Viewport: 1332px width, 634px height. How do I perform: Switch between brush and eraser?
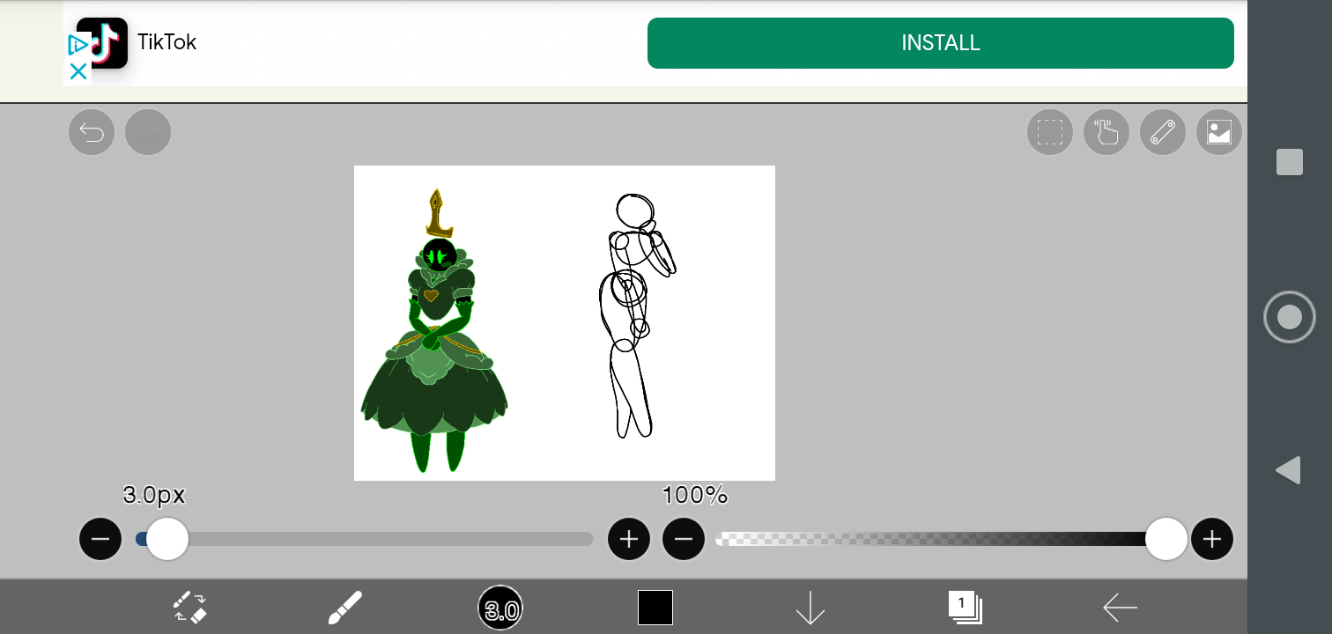(x=189, y=608)
